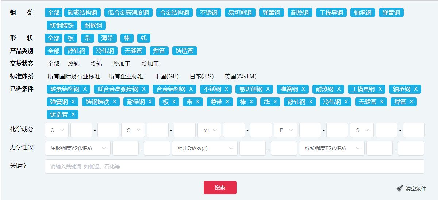Select 热轧 under 交货状态
The width and height of the screenshot is (438, 200).
(73, 64)
